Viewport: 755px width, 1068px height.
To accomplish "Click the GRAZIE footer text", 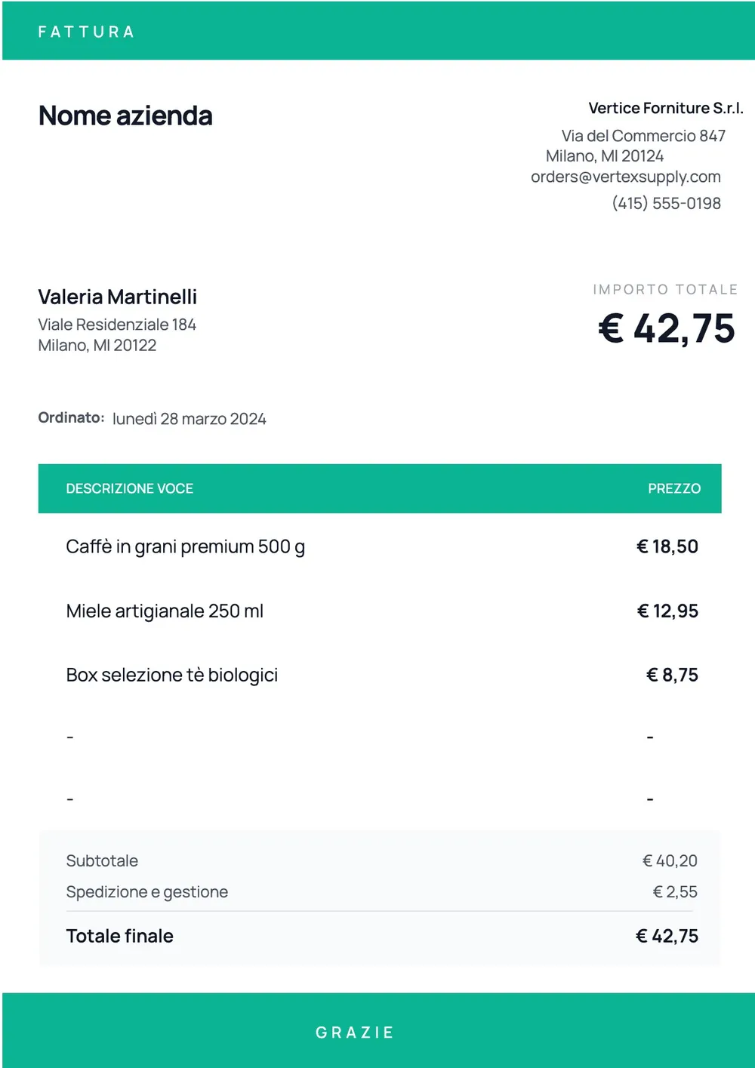I will [355, 1033].
